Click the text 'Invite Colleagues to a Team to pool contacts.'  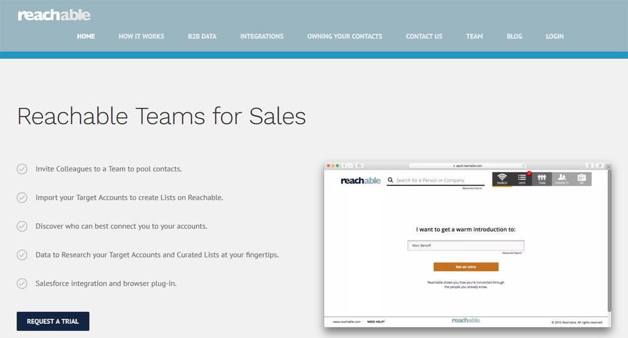pyautogui.click(x=109, y=169)
